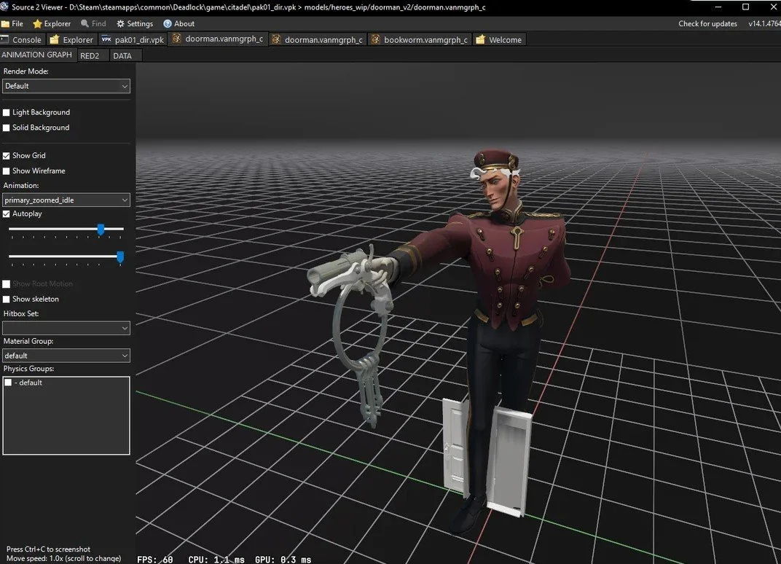
Task: Click the bookworm.vanmgrph_c tab icon
Action: point(375,39)
